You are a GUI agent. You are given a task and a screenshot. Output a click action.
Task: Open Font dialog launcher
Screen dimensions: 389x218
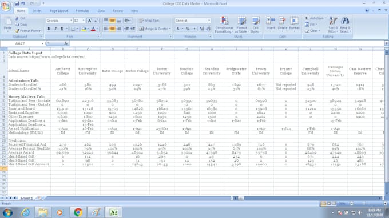[98, 37]
